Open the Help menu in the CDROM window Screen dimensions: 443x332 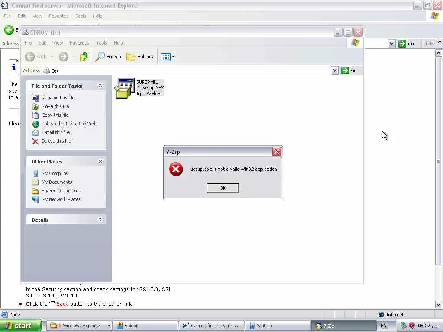point(119,43)
